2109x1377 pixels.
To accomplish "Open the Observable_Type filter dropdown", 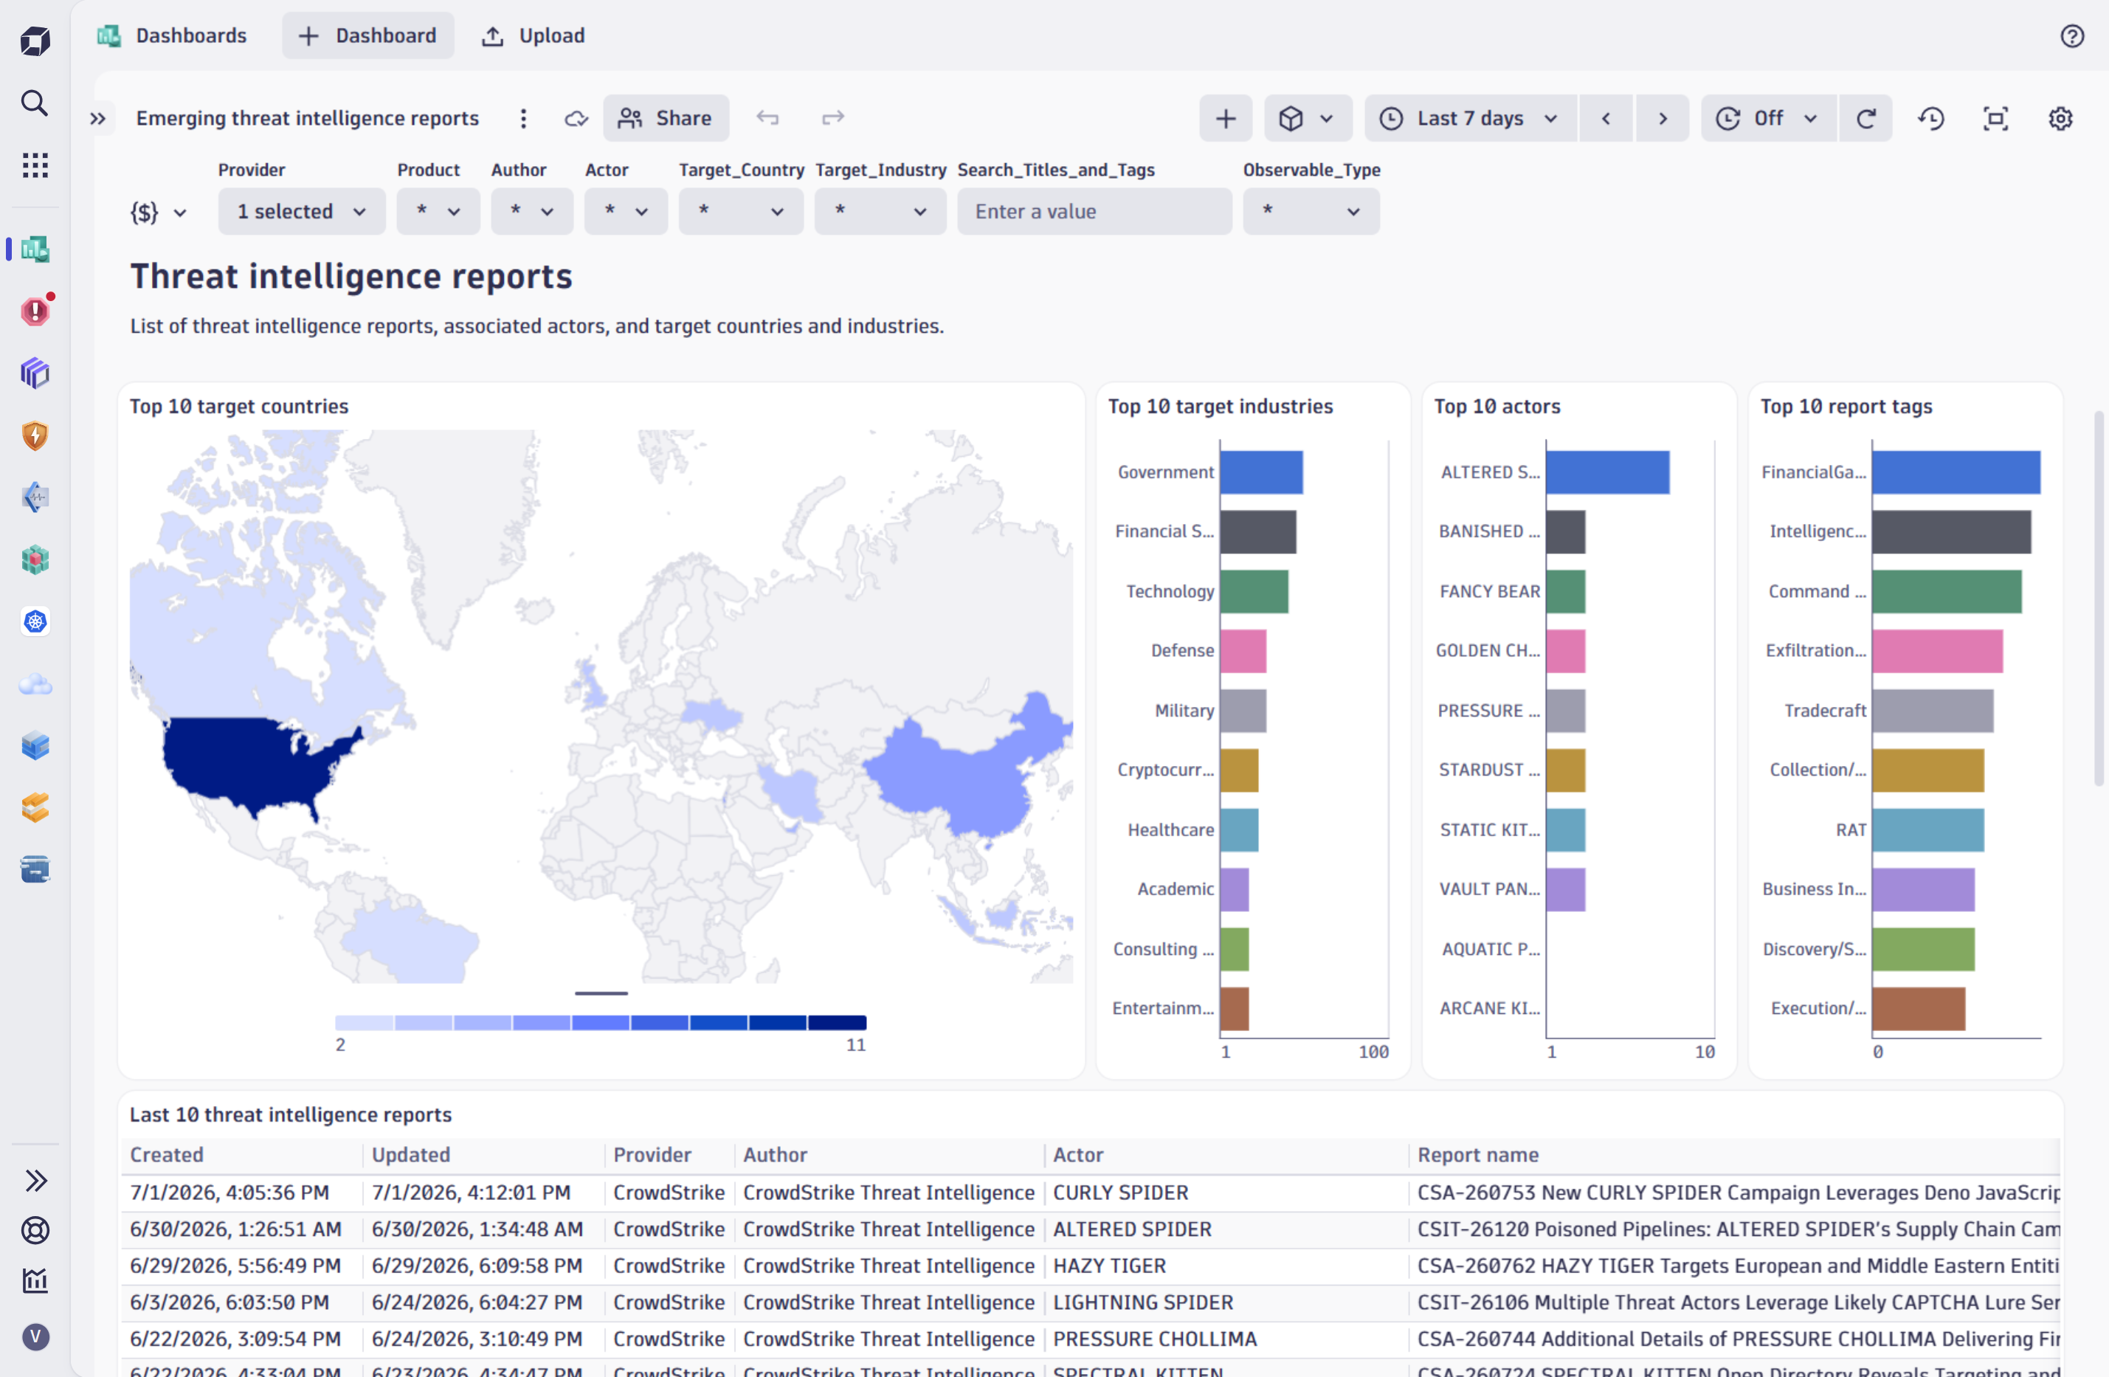I will [1311, 211].
